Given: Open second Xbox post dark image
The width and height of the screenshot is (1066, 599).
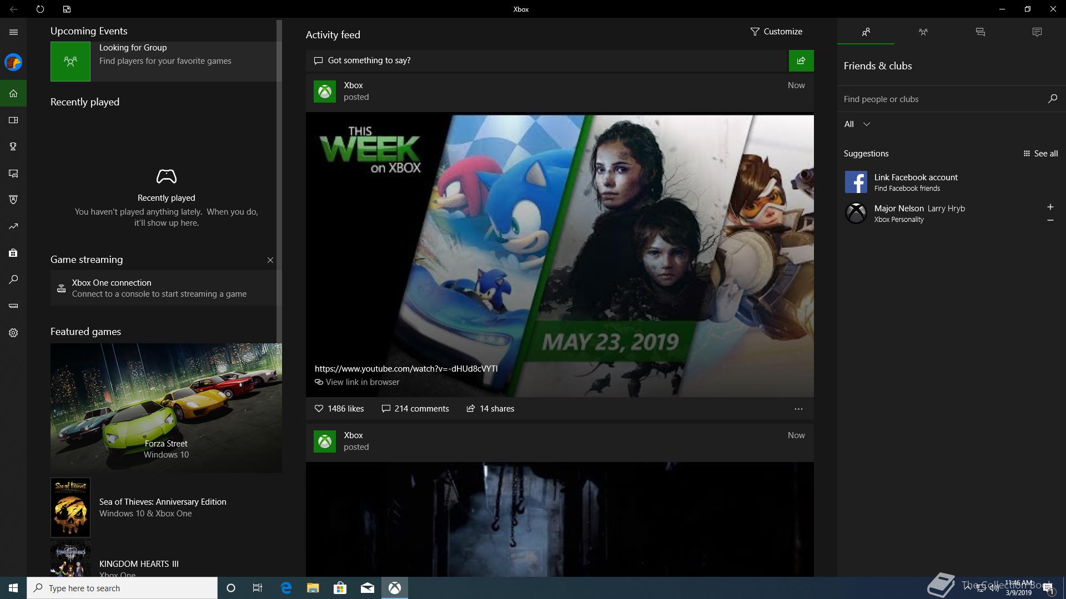Looking at the screenshot, I should click(x=560, y=519).
